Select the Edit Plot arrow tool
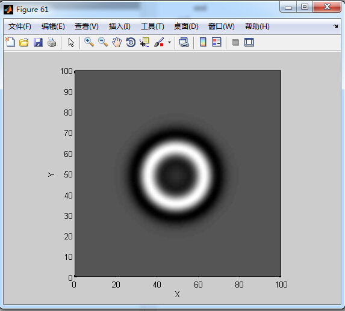 point(71,43)
